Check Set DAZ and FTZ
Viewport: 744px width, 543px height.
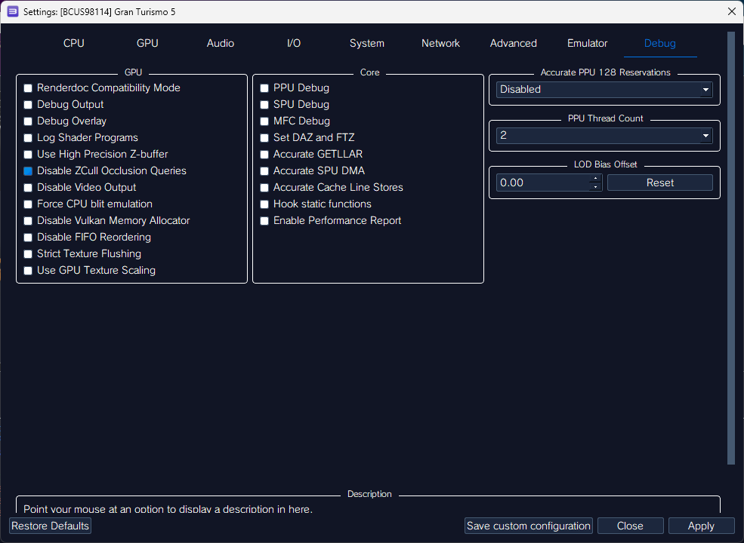tap(264, 138)
